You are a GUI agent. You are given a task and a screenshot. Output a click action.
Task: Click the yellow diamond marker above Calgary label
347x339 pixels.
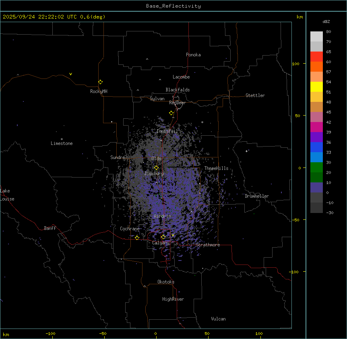(x=163, y=237)
